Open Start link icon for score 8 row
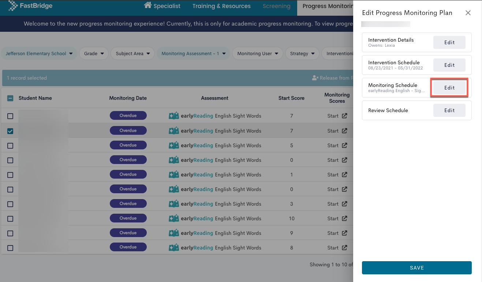 [x=344, y=248]
